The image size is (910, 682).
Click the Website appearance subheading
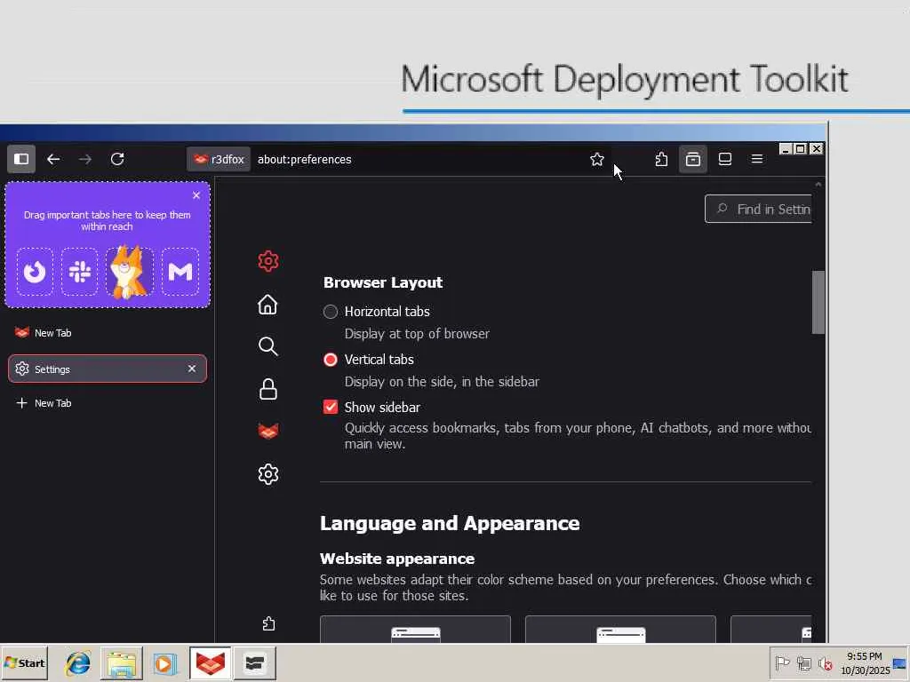(397, 559)
